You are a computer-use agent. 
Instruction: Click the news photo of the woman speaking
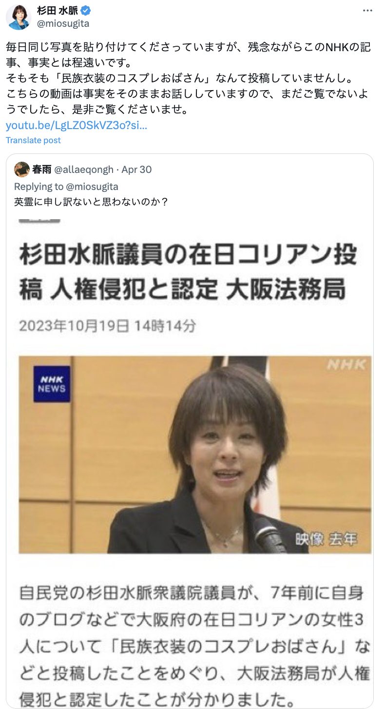tap(195, 454)
